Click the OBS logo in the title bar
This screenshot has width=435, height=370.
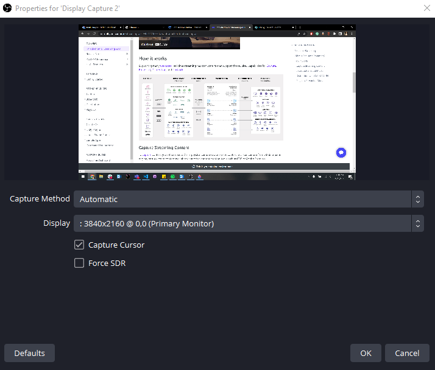tap(7, 8)
